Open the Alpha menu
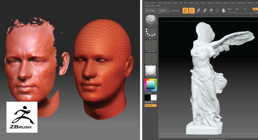Screen dimensions: 258x140 [x=147, y=3]
